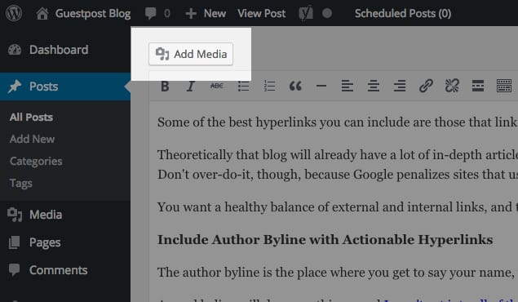
Task: Insert or edit a link
Action: (x=426, y=86)
